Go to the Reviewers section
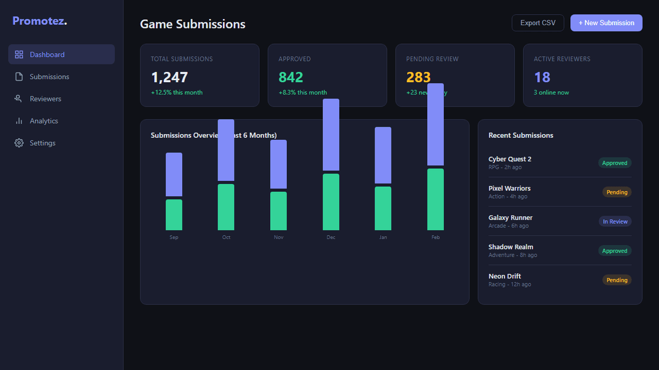 [62, 99]
